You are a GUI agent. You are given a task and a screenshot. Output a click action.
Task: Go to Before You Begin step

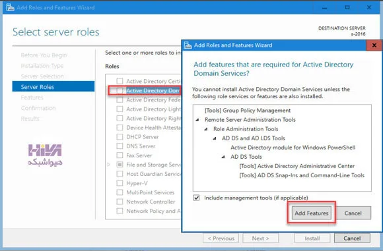pyautogui.click(x=44, y=55)
